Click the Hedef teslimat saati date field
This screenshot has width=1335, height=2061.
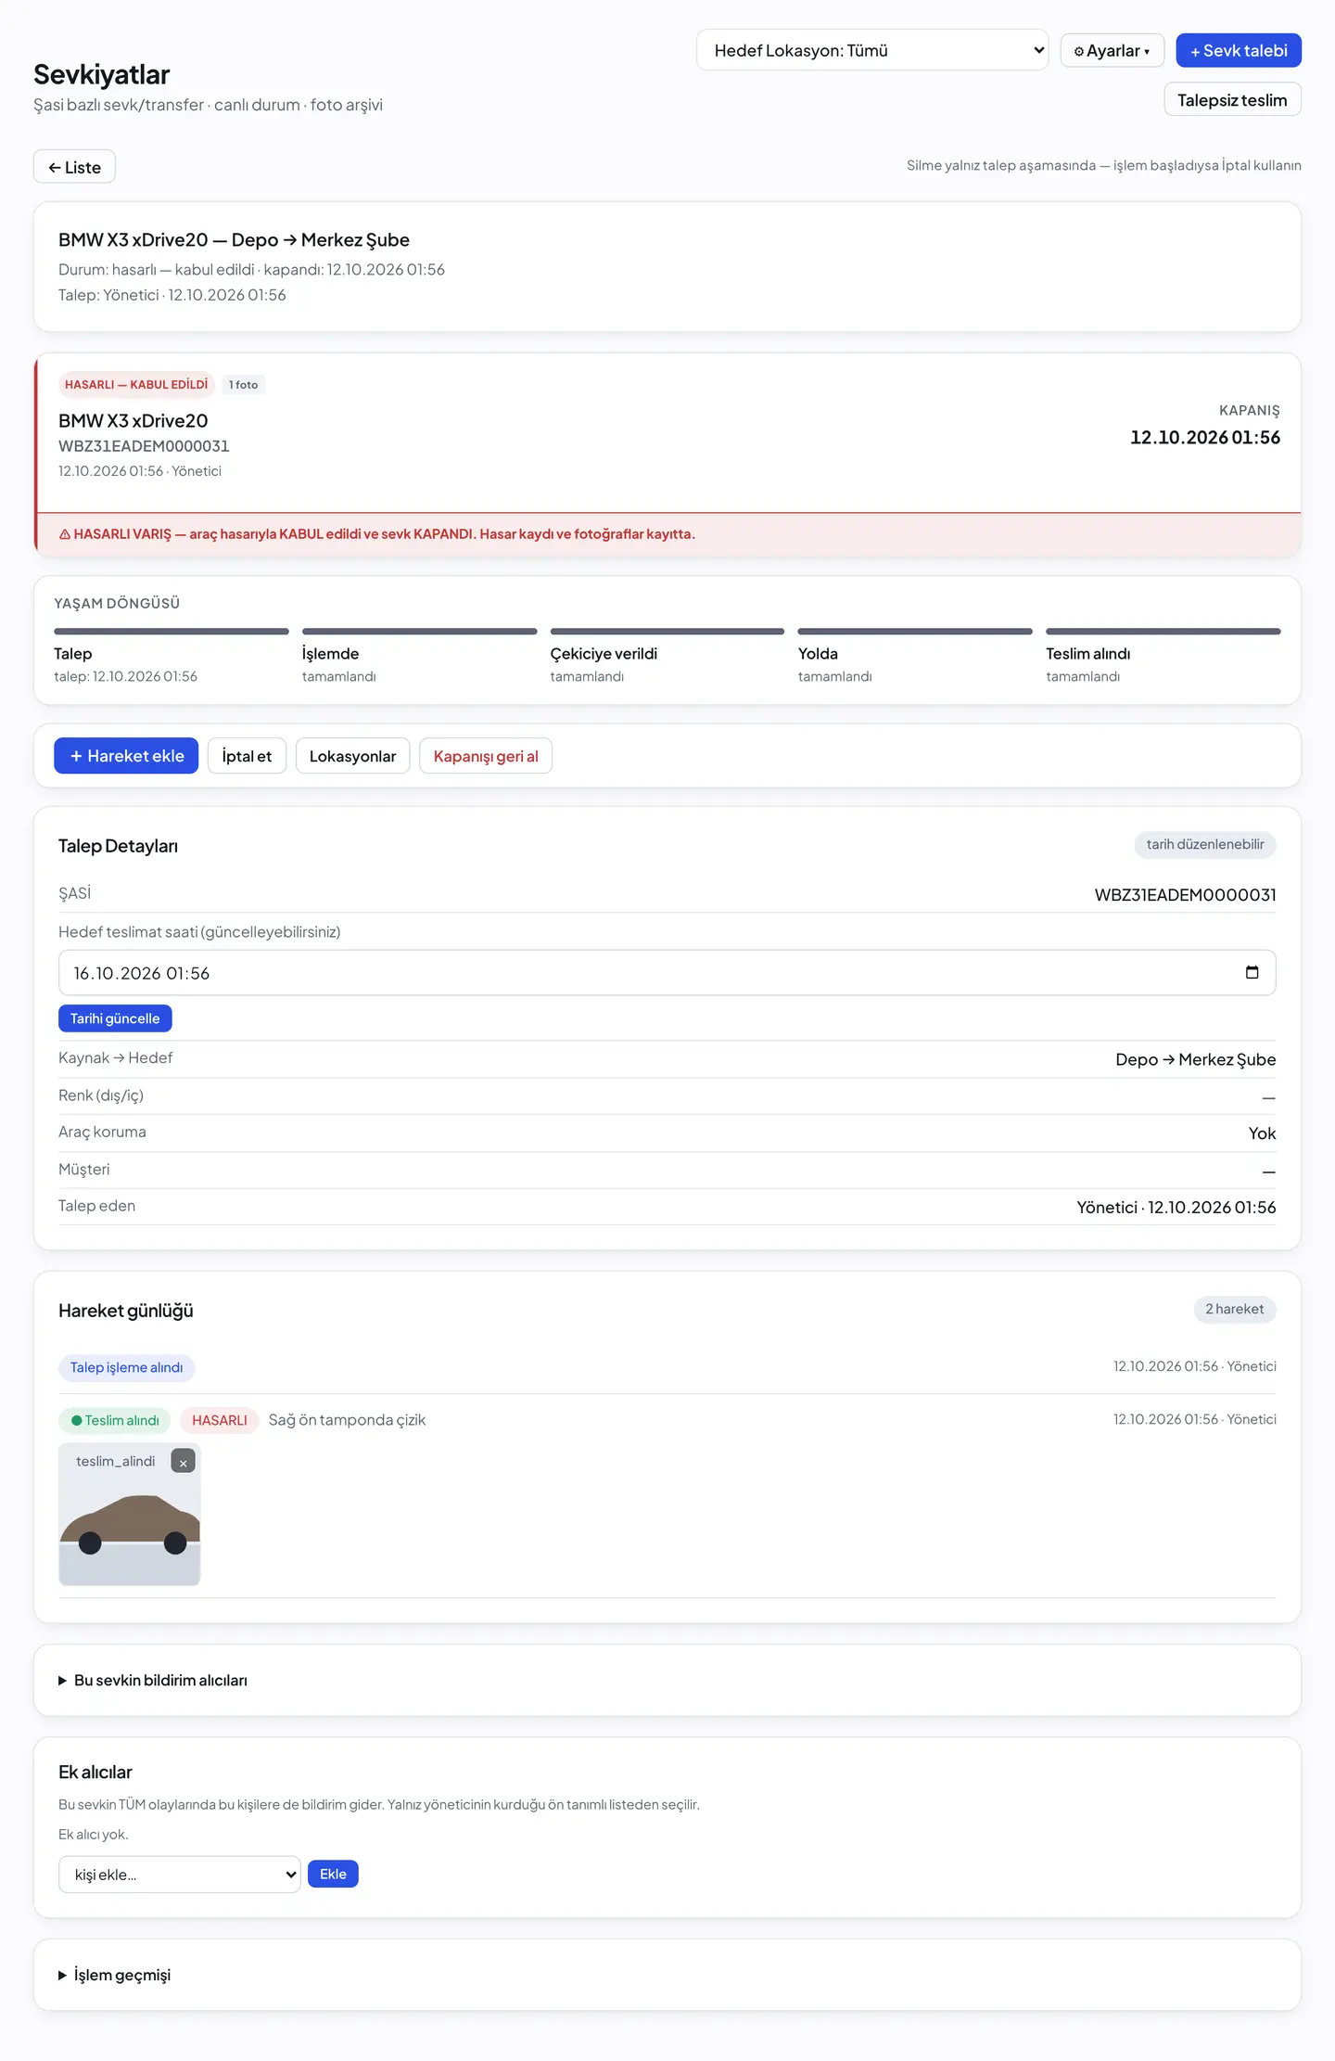click(667, 973)
